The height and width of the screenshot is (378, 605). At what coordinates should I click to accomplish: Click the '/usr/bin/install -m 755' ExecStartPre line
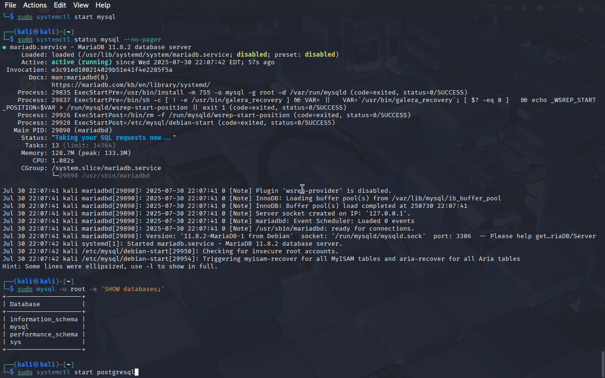click(242, 92)
